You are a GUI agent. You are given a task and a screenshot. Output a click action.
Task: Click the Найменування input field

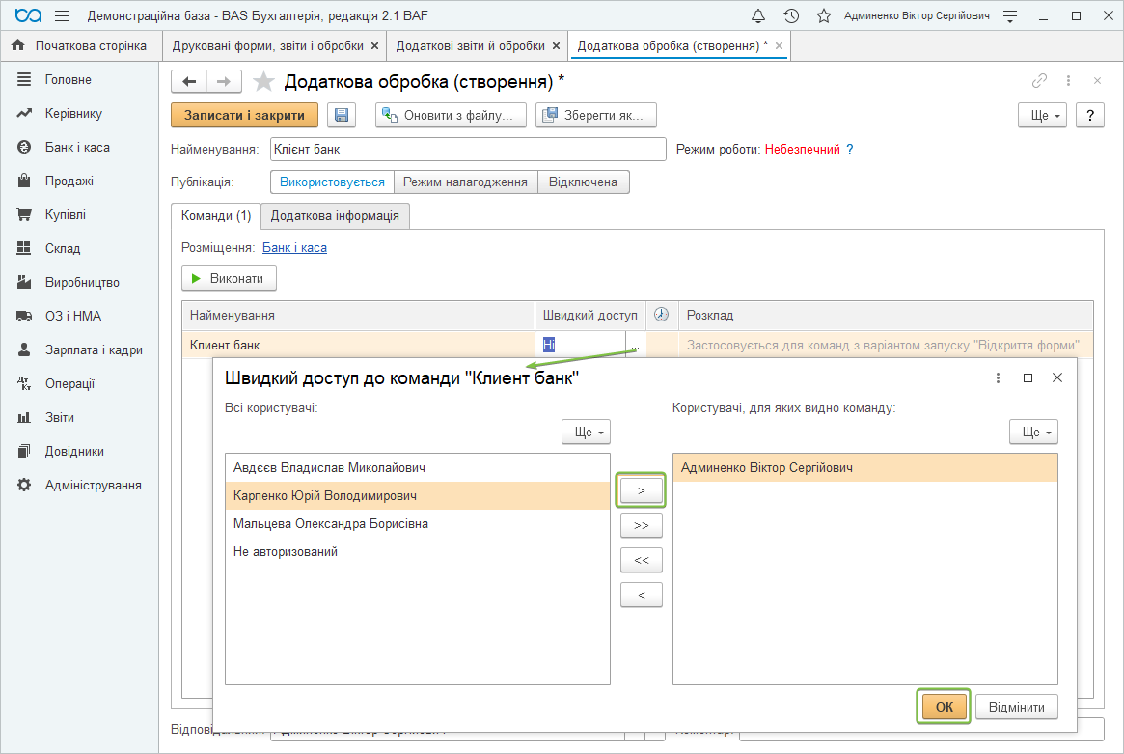click(x=467, y=150)
